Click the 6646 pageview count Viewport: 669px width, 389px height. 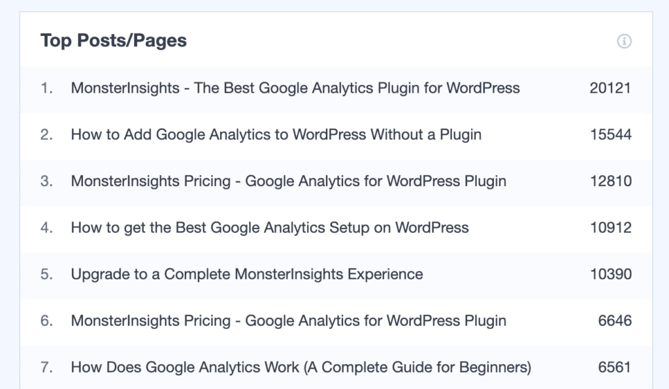tap(614, 320)
